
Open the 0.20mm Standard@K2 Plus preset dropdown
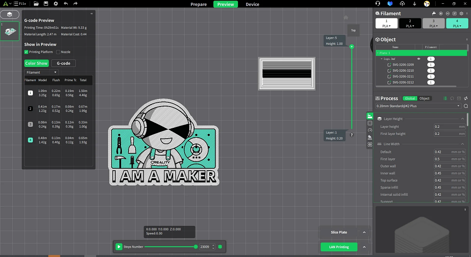click(x=419, y=106)
